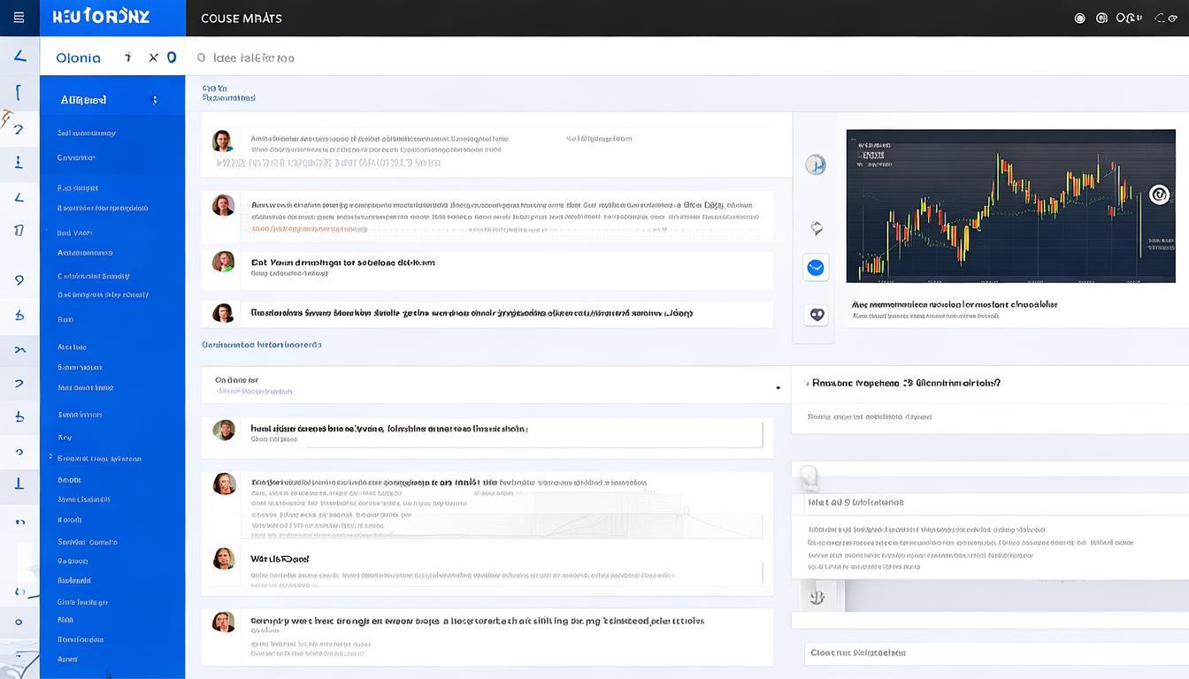Click the anchor icon in lower right panel
1189x679 pixels.
[x=817, y=597]
